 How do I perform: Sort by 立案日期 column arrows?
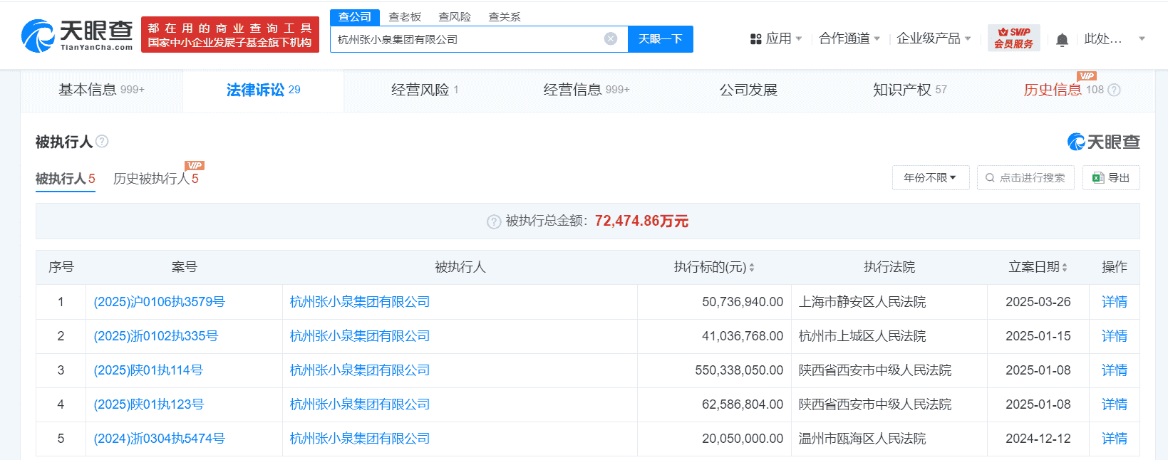[1065, 267]
